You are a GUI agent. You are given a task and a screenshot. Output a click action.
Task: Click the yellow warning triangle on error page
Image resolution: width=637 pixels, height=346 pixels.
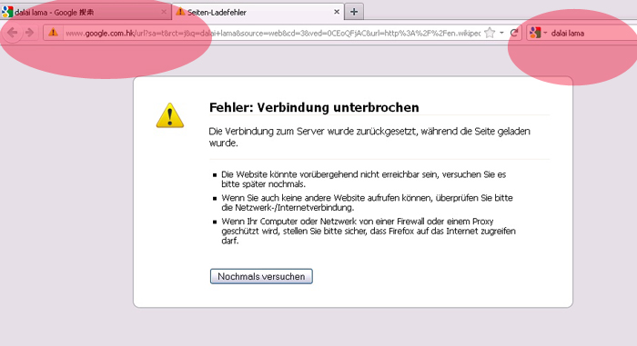tap(170, 115)
